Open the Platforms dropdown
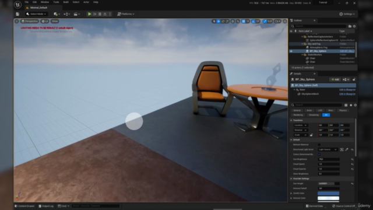Viewport: 373px width, 210px height. point(126,14)
